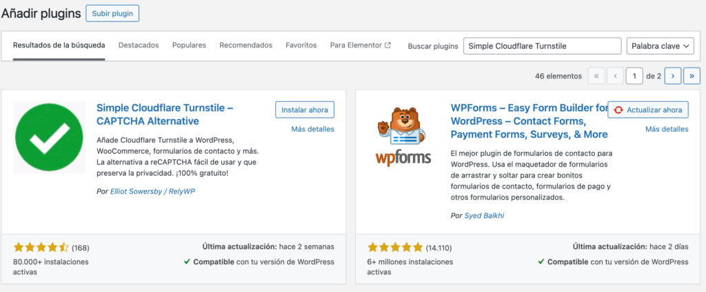Select the Recomendados tab
The height and width of the screenshot is (292, 706).
[245, 45]
